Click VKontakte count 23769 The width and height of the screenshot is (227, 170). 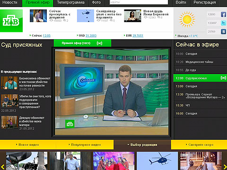(x=211, y=32)
